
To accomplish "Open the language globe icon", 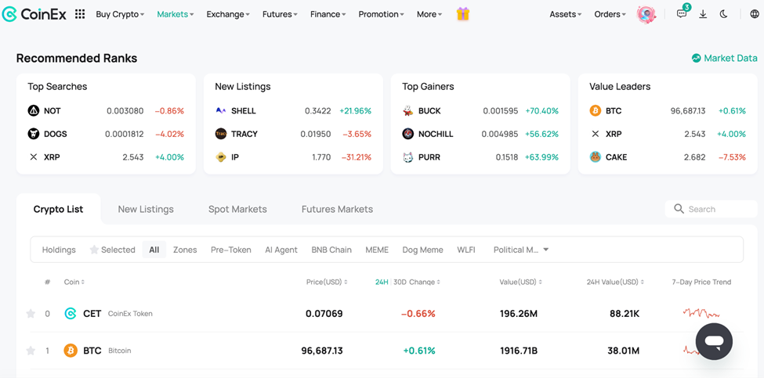I will point(755,14).
